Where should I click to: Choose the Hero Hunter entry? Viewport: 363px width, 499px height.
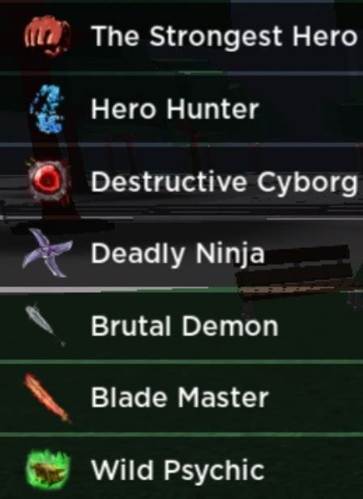pos(175,110)
